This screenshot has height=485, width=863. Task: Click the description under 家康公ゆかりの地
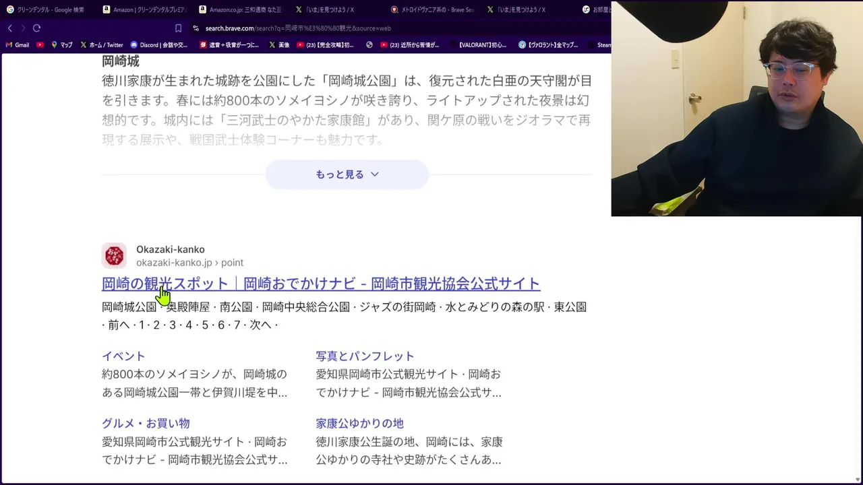[409, 450]
